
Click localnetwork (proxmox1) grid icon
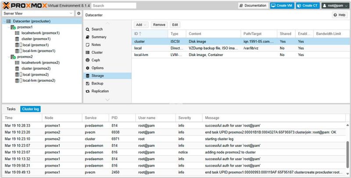(17, 33)
